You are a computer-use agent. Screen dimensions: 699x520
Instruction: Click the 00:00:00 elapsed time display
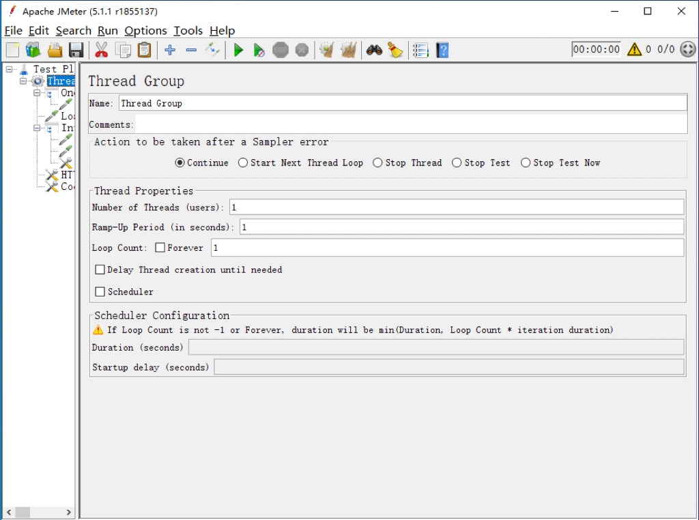[597, 49]
